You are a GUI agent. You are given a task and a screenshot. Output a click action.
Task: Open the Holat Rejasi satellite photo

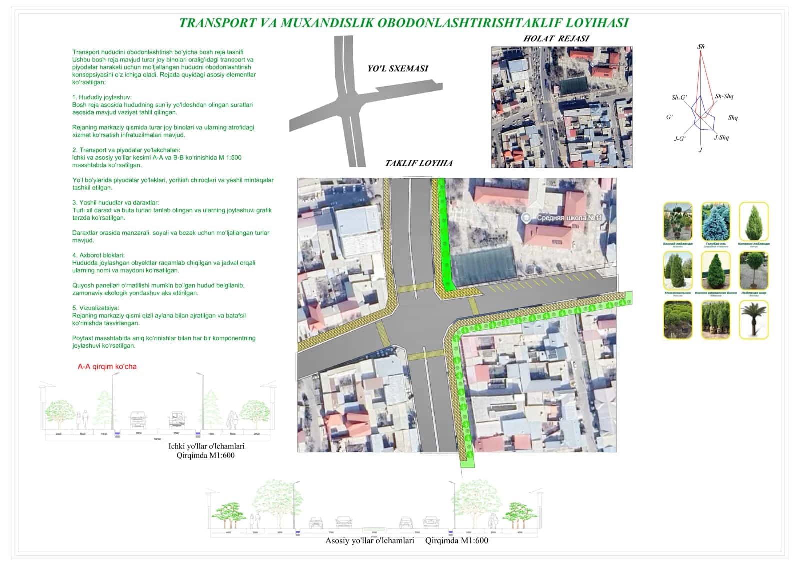coord(562,107)
